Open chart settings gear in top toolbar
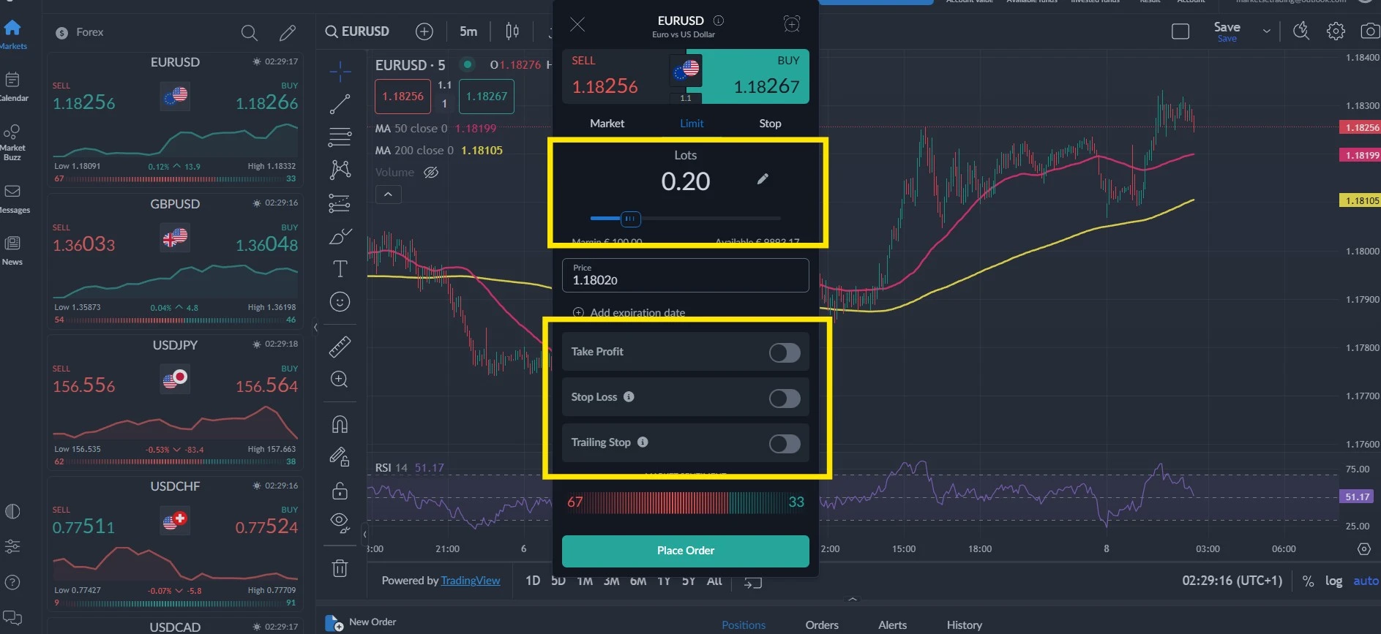 point(1336,31)
